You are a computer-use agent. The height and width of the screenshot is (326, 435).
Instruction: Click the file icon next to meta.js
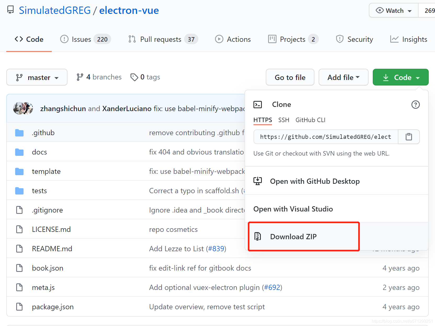(x=19, y=287)
